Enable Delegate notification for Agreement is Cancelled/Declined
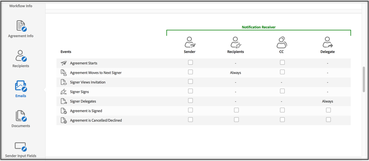Image resolution: width=369 pixels, height=161 pixels. click(x=328, y=120)
